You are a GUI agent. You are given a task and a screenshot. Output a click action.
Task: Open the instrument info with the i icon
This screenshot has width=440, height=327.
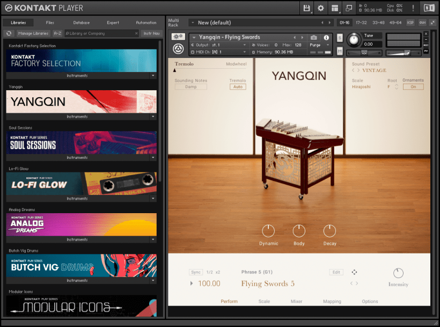pyautogui.click(x=327, y=37)
